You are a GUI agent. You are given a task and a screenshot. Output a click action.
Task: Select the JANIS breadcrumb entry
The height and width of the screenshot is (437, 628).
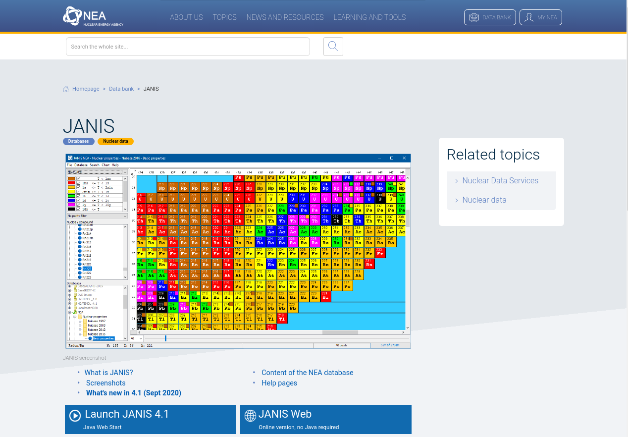click(151, 89)
